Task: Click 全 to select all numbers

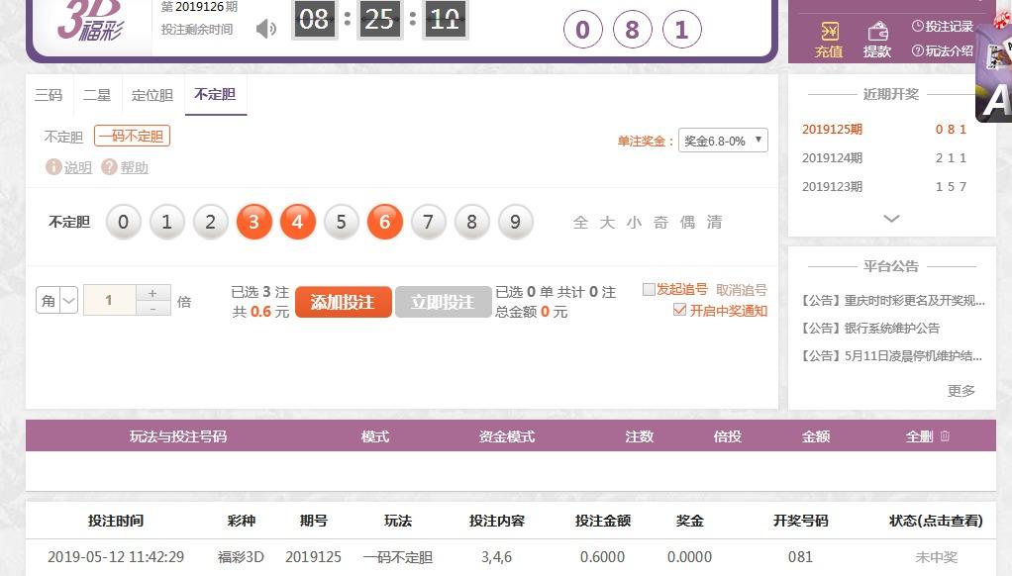Action: coord(580,223)
